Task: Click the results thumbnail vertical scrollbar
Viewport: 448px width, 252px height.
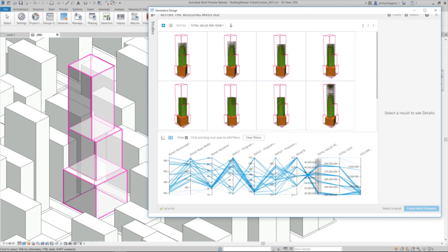Action: (377, 65)
